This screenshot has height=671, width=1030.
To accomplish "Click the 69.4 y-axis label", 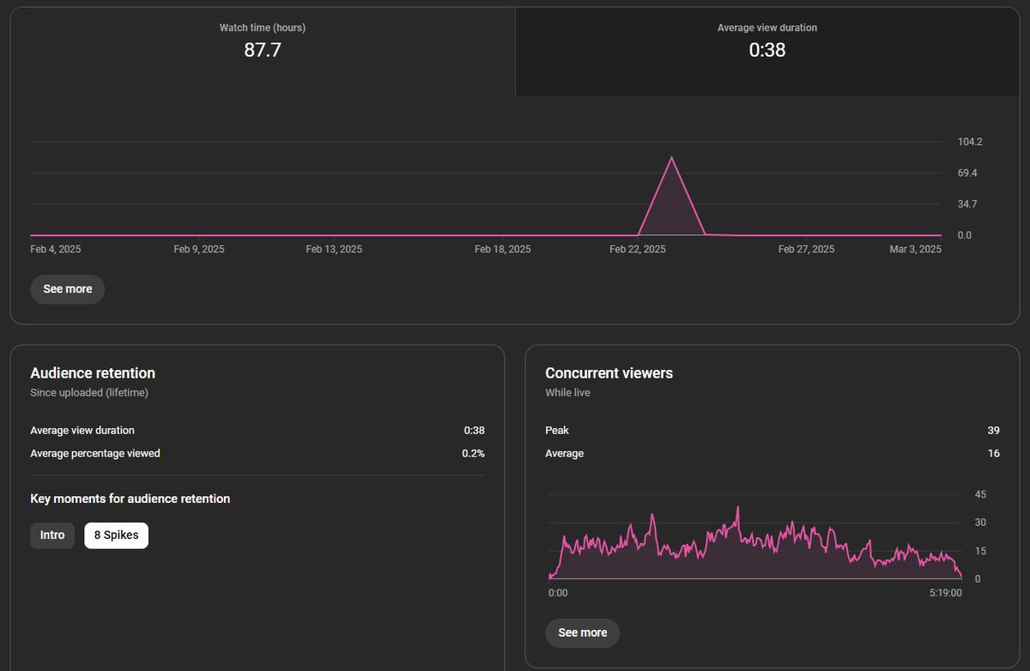I will click(967, 173).
